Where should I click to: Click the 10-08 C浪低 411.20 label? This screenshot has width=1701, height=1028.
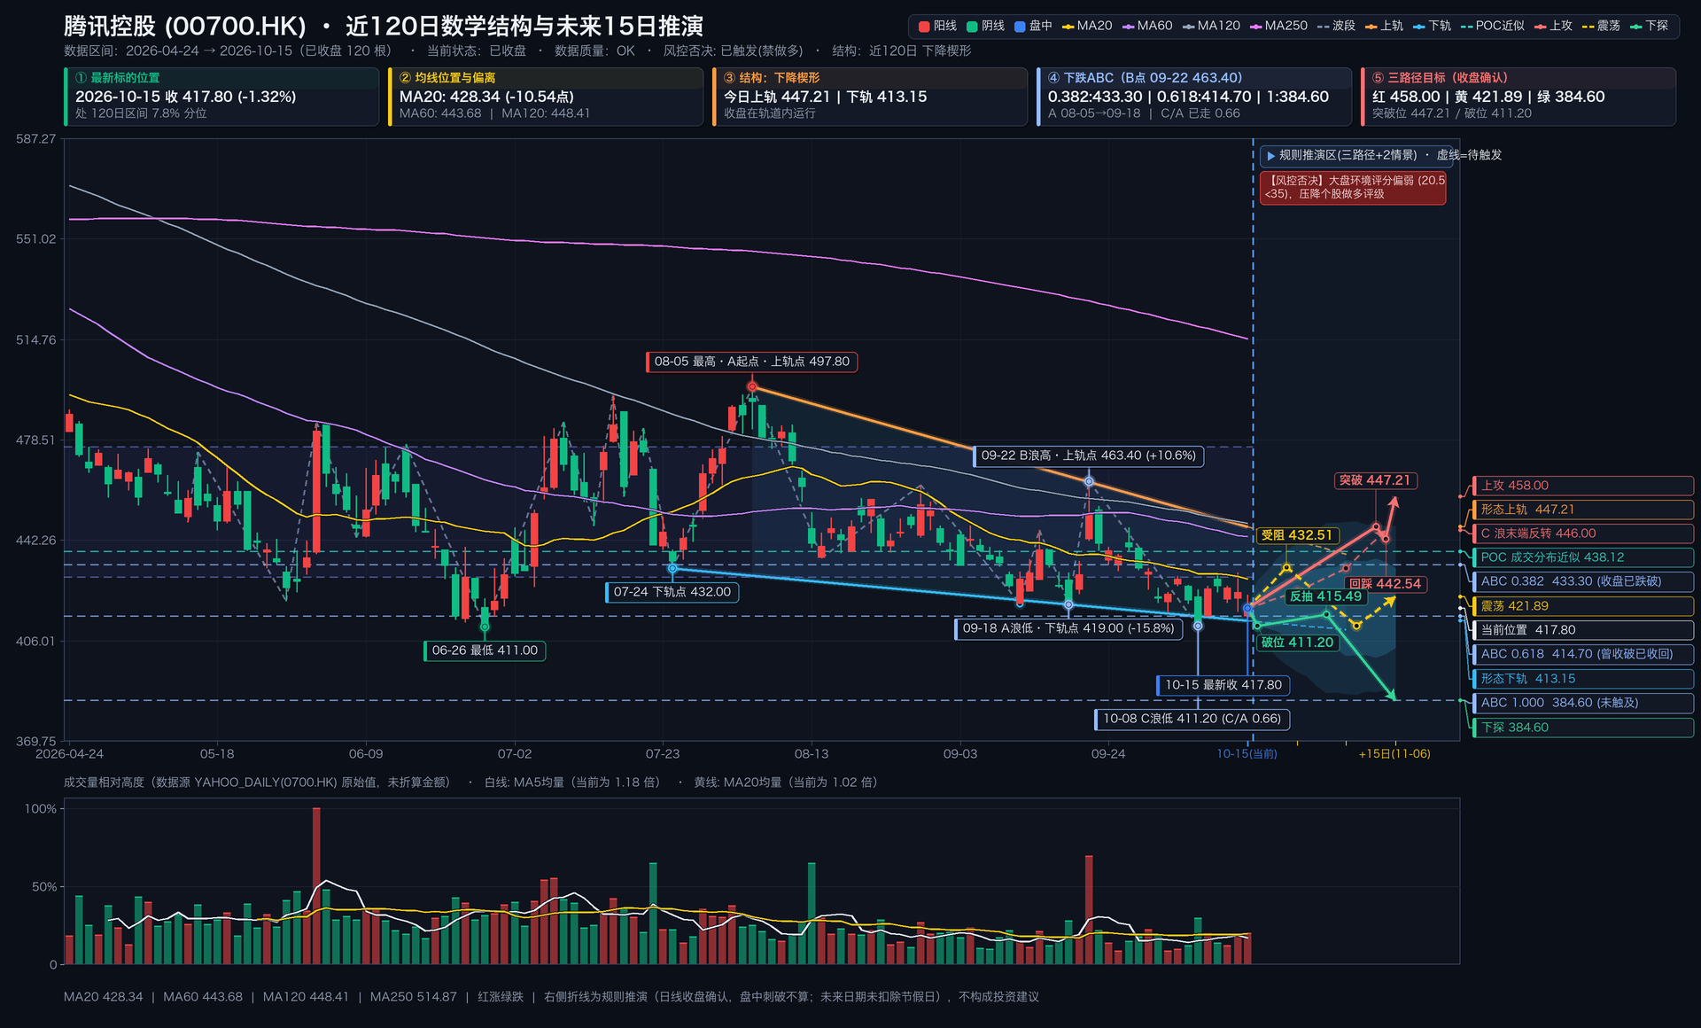point(1192,719)
